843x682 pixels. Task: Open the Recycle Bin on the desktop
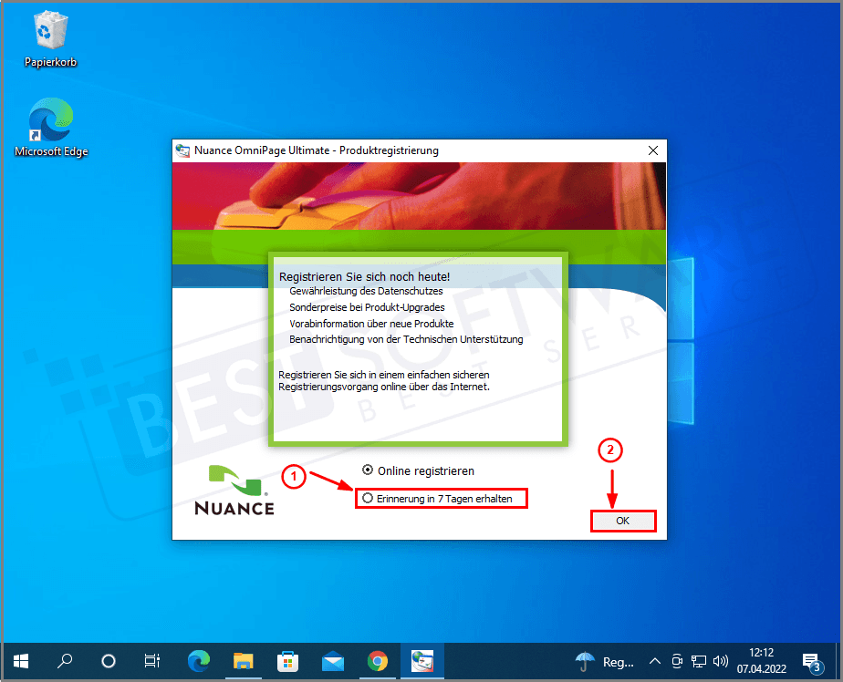pos(50,30)
